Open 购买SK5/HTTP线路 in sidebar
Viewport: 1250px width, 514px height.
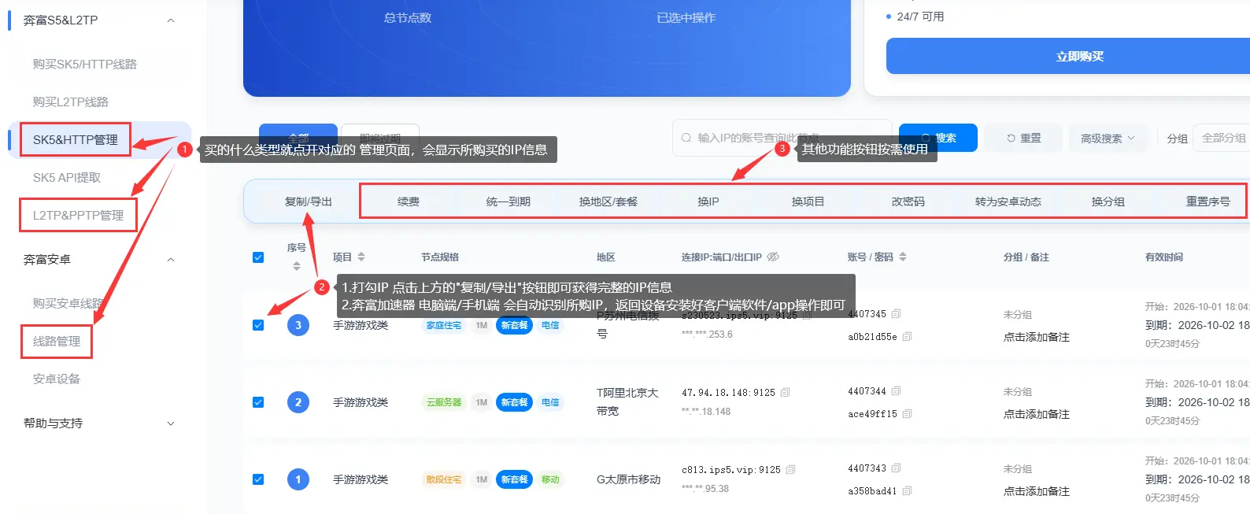pyautogui.click(x=85, y=64)
